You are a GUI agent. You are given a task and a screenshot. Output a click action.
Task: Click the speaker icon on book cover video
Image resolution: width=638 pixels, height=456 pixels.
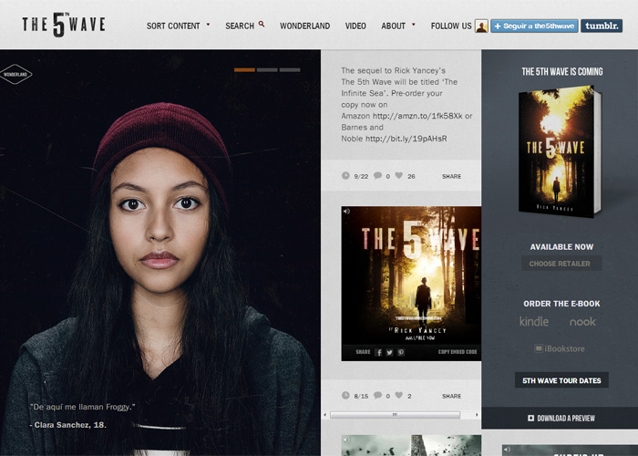point(346,212)
